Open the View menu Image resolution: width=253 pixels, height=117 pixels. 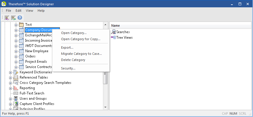pos(30,11)
